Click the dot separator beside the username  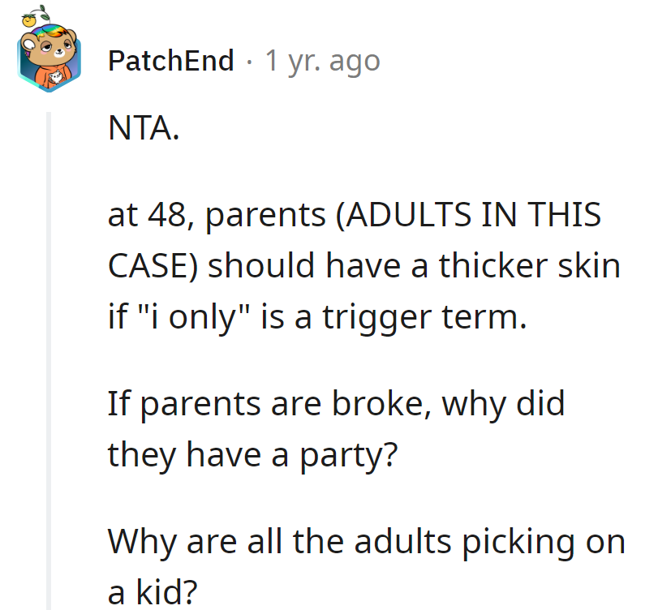(249, 61)
